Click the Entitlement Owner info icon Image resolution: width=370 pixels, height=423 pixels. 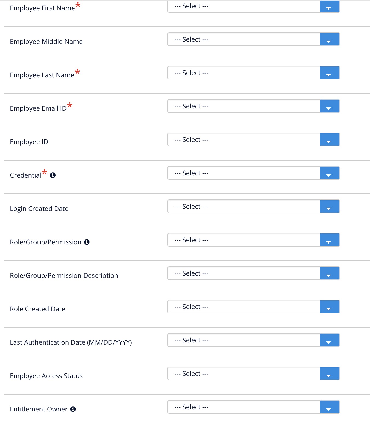(73, 409)
